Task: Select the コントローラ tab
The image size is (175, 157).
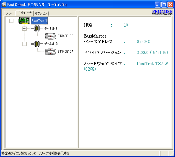Action: coord(24,13)
